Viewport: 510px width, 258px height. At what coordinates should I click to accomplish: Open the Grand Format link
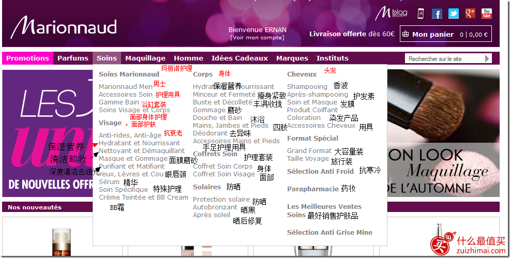point(309,151)
